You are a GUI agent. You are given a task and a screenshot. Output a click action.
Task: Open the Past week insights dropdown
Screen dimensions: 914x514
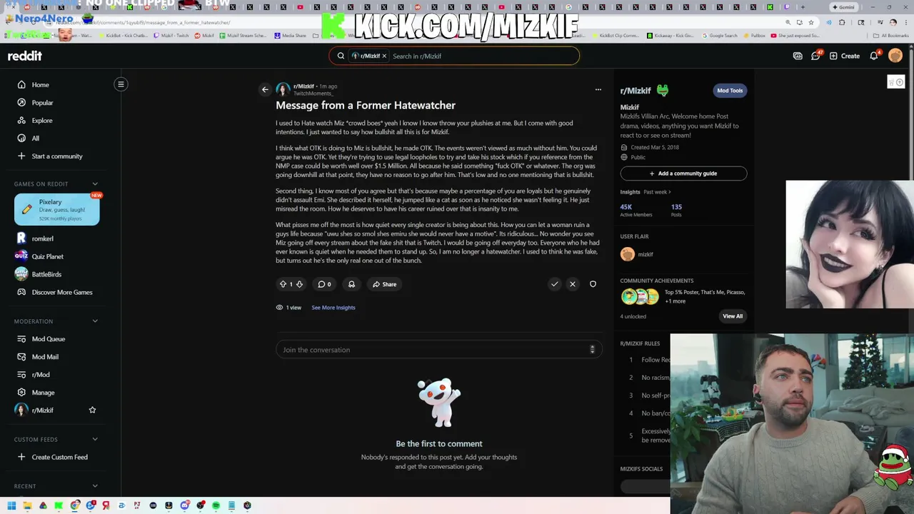click(x=657, y=192)
